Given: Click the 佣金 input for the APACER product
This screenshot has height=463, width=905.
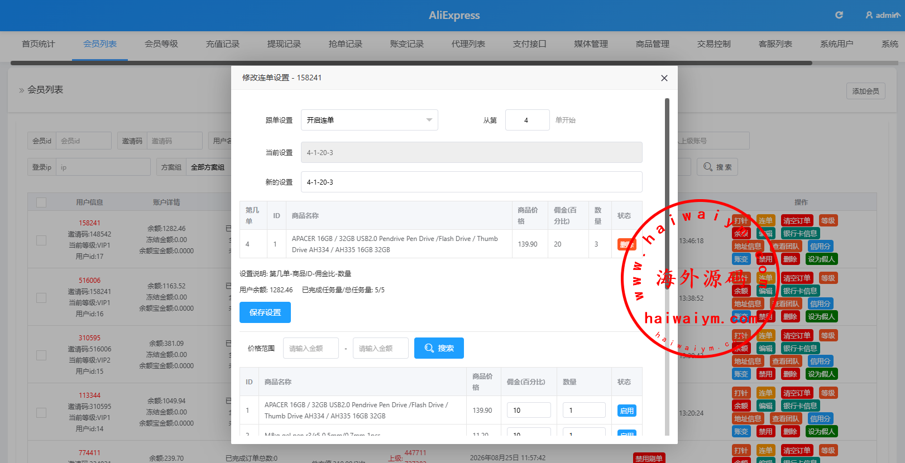Looking at the screenshot, I should [529, 410].
